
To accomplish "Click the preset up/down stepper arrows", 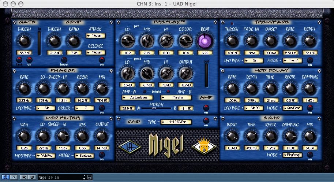I will click(x=85, y=177).
